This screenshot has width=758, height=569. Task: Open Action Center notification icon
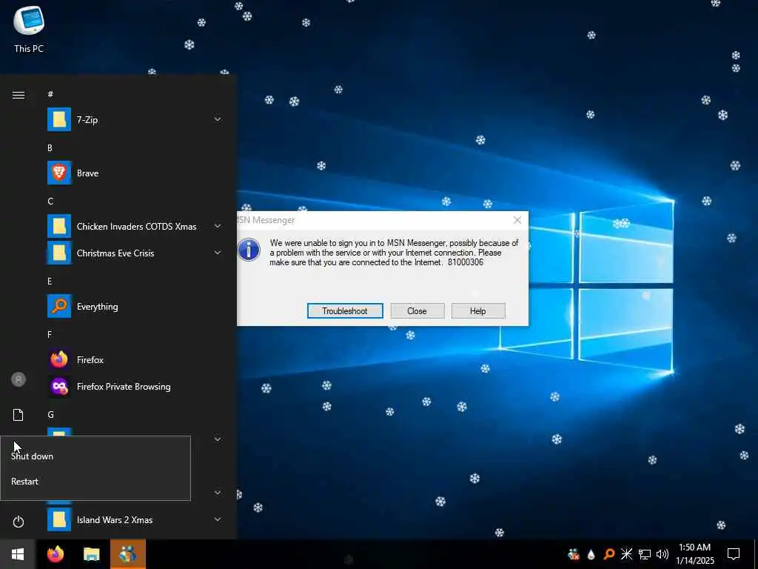coord(734,554)
